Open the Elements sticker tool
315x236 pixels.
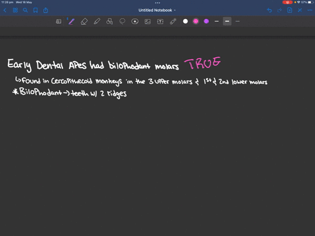pyautogui.click(x=135, y=22)
